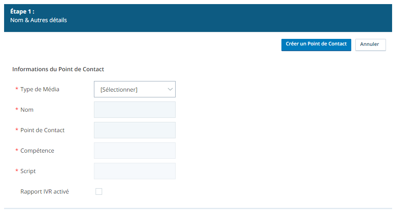Activate the Script input field
This screenshot has width=397, height=214.
click(135, 171)
